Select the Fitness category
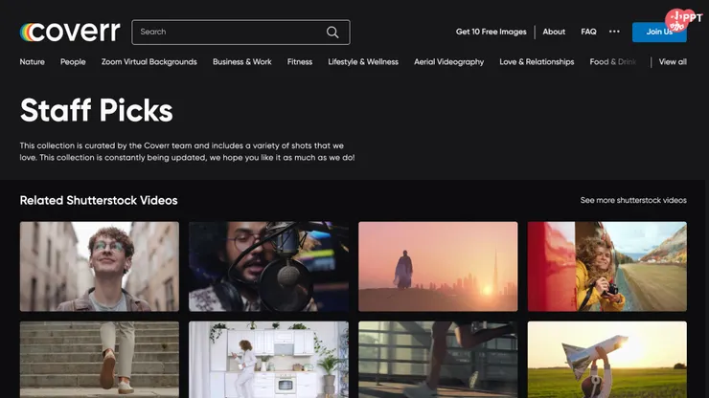 tap(300, 62)
